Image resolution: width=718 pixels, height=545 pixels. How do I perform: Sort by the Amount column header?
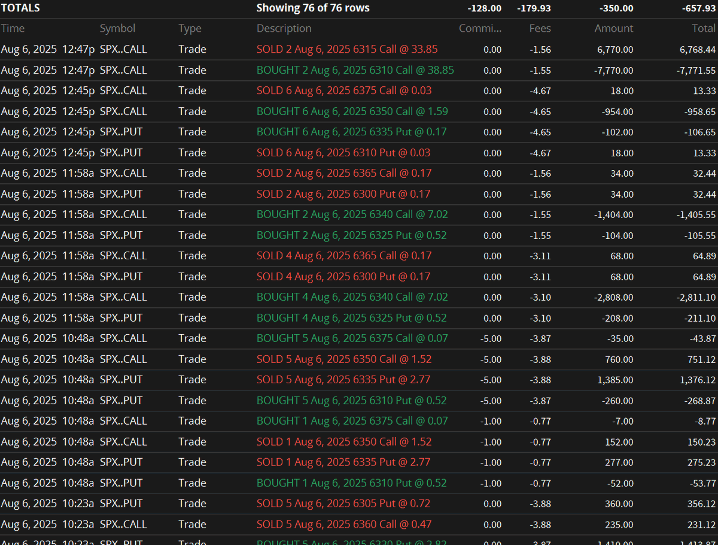coord(614,28)
